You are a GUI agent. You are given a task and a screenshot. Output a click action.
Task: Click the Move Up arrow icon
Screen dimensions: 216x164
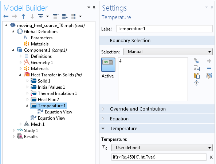[x=24, y=16]
